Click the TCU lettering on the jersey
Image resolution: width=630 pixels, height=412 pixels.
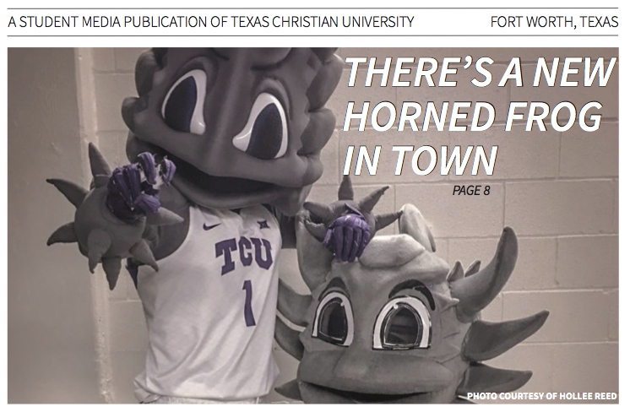click(243, 256)
